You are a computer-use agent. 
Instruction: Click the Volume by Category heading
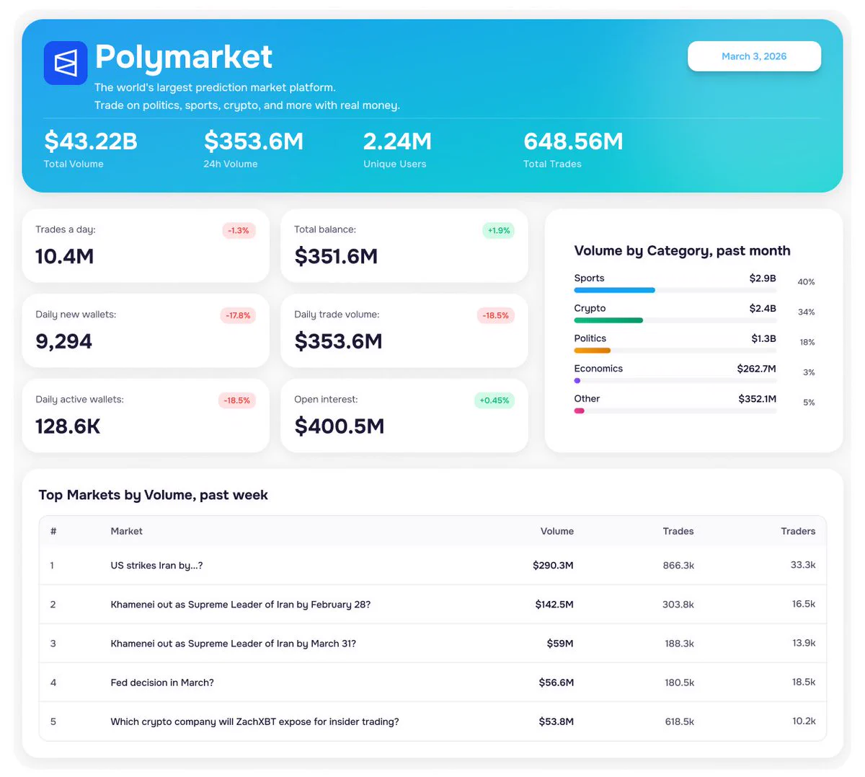click(x=682, y=251)
